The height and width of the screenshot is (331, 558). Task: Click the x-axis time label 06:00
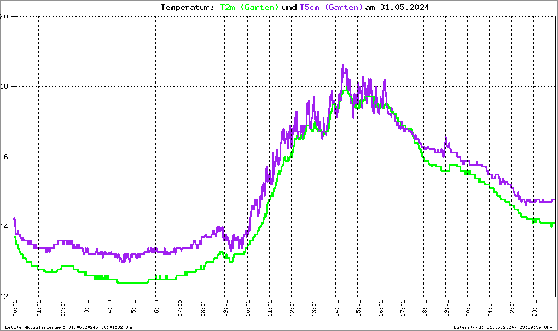click(156, 308)
